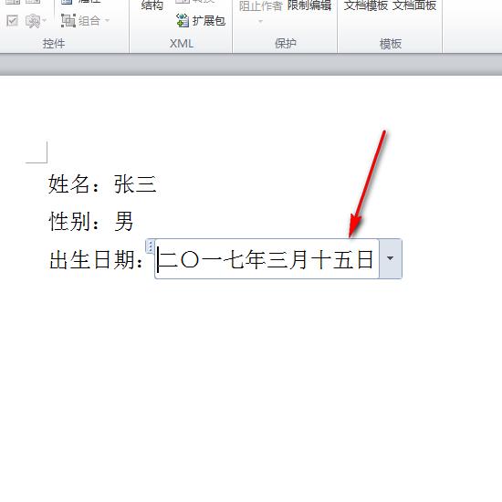Click the date control drag handle
This screenshot has height=502, width=502.
tap(151, 246)
